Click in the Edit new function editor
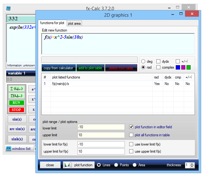This screenshot has width=218, height=182. pyautogui.click(x=118, y=44)
